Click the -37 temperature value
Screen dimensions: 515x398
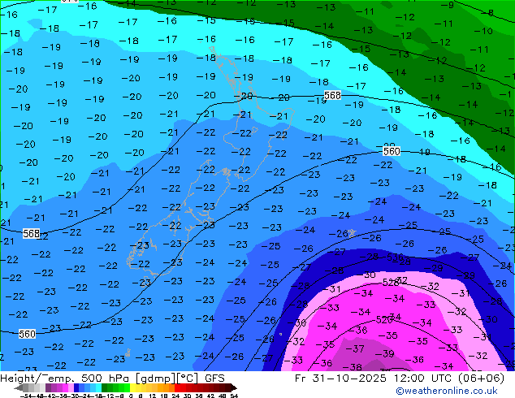point(355,348)
